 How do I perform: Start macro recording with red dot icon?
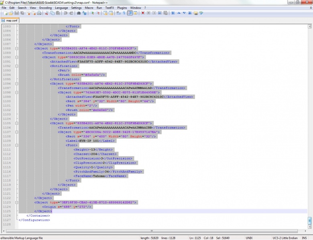[143, 13]
